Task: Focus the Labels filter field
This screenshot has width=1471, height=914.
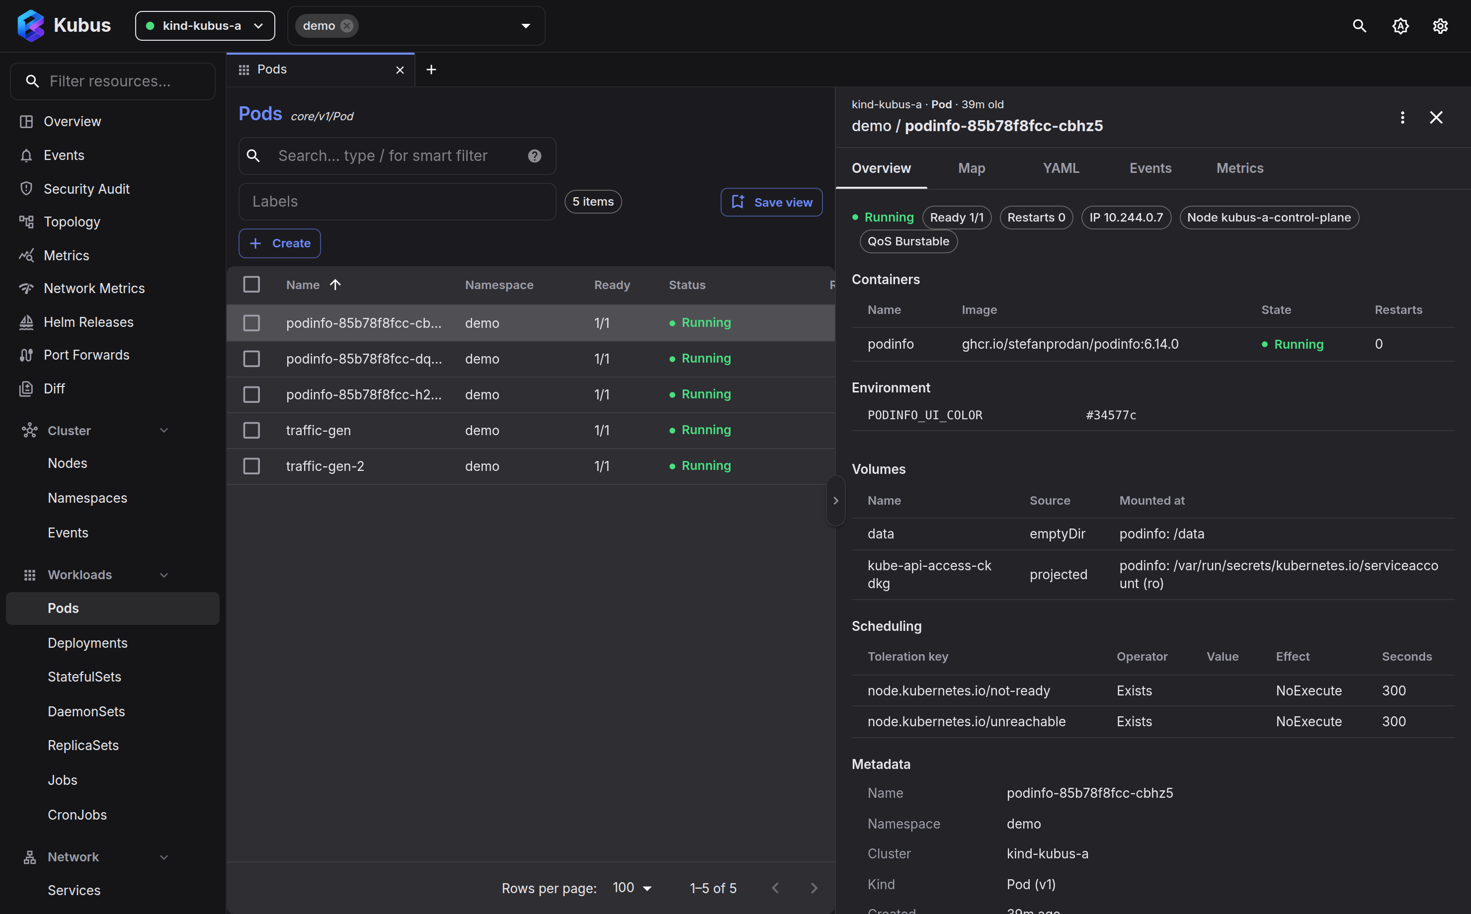Action: 397,202
